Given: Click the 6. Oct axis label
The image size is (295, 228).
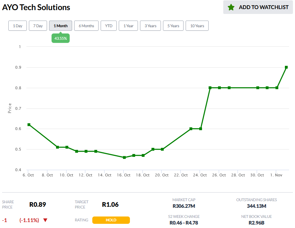Looking at the screenshot, I should click(28, 175).
